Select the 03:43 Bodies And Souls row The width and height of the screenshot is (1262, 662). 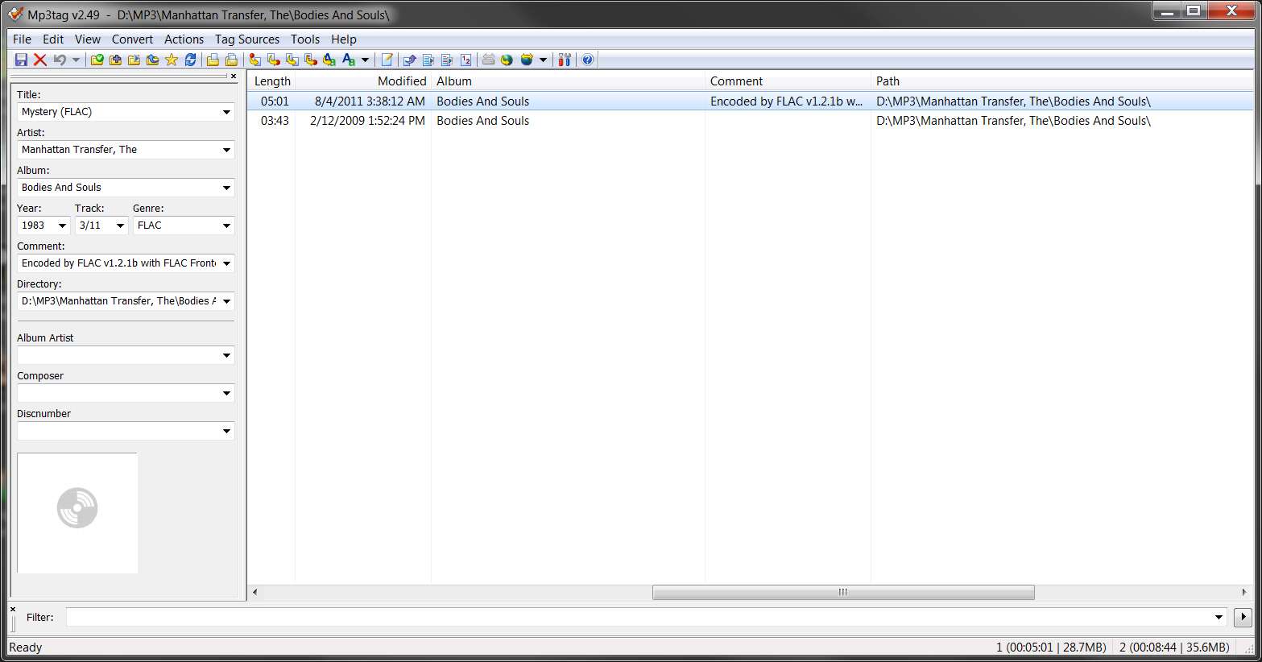(751, 121)
